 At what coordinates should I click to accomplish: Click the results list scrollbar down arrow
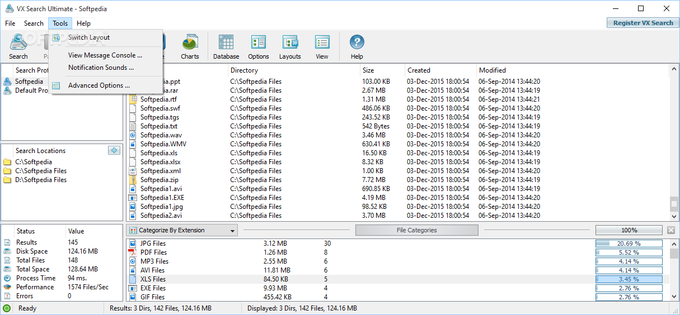(674, 216)
